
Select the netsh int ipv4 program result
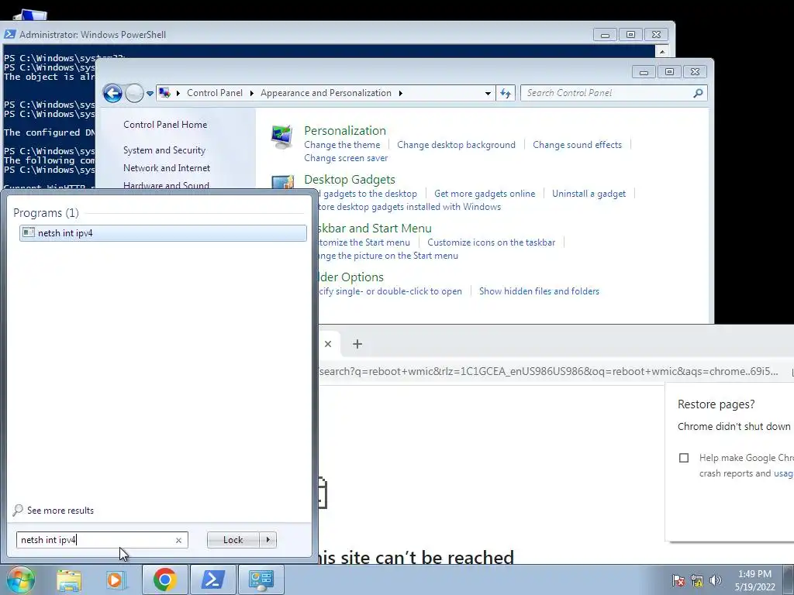pos(163,232)
